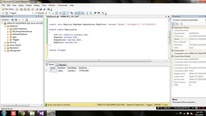Toggle Alphabetical sort in Properties panel
This screenshot has width=206, height=116.
tap(177, 24)
